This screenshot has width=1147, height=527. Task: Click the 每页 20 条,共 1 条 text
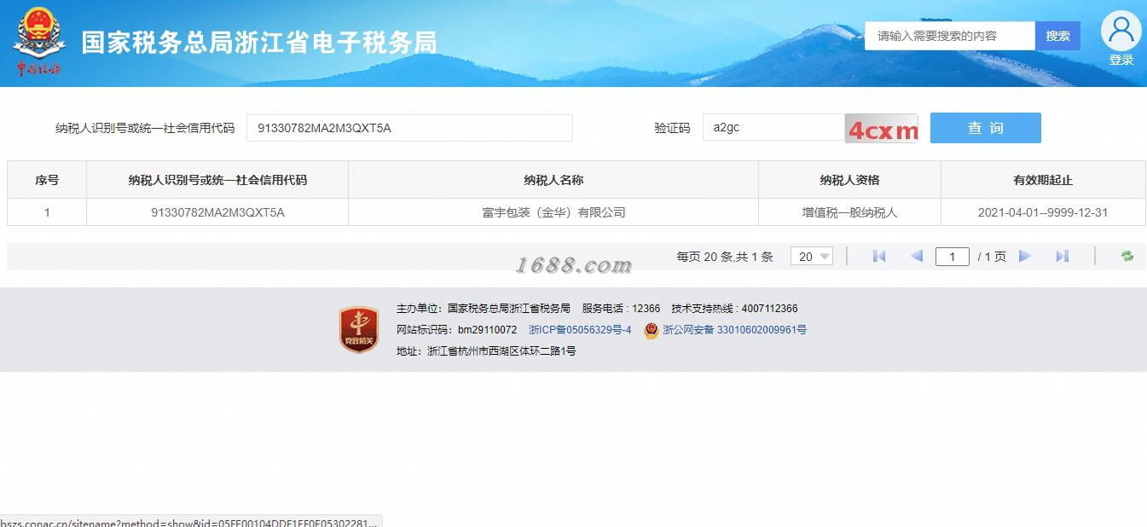click(x=725, y=257)
